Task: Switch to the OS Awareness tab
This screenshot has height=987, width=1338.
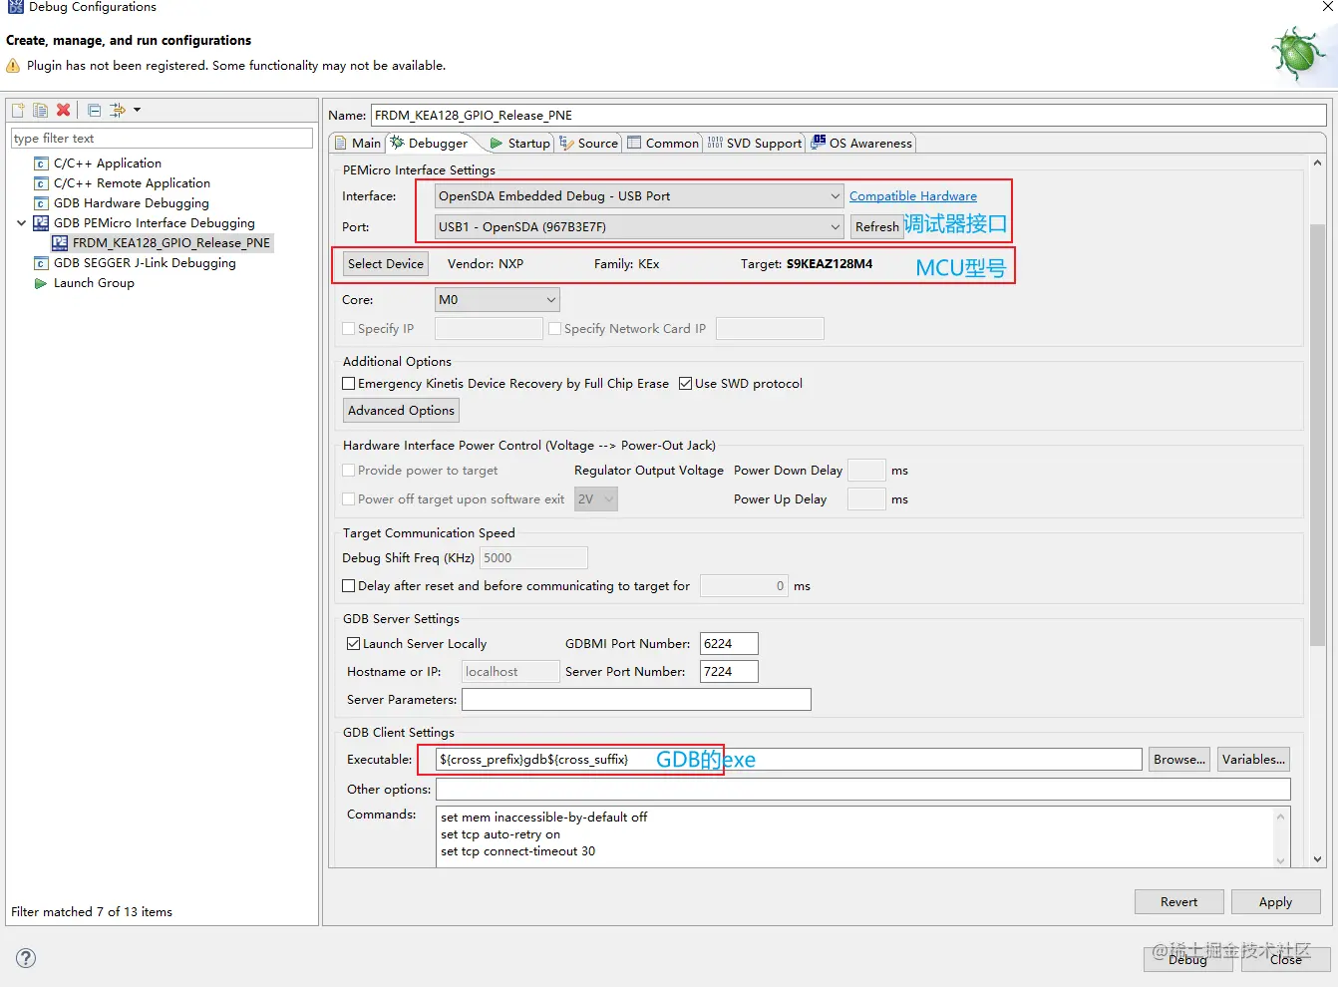Action: point(862,144)
